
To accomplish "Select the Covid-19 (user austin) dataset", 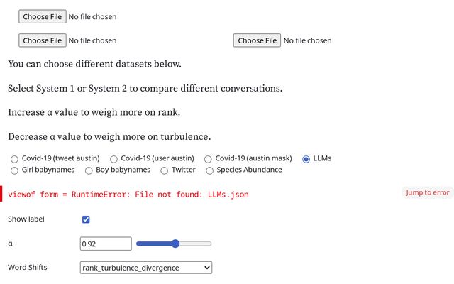I will pos(113,159).
